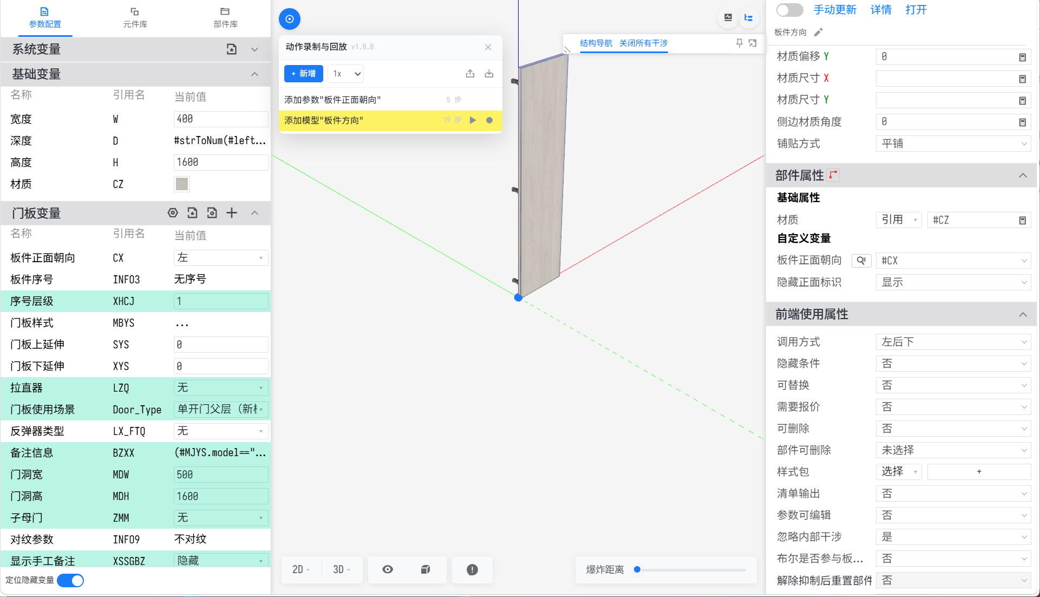
Task: Click the structure tree icon above the viewport
Action: pyautogui.click(x=748, y=18)
